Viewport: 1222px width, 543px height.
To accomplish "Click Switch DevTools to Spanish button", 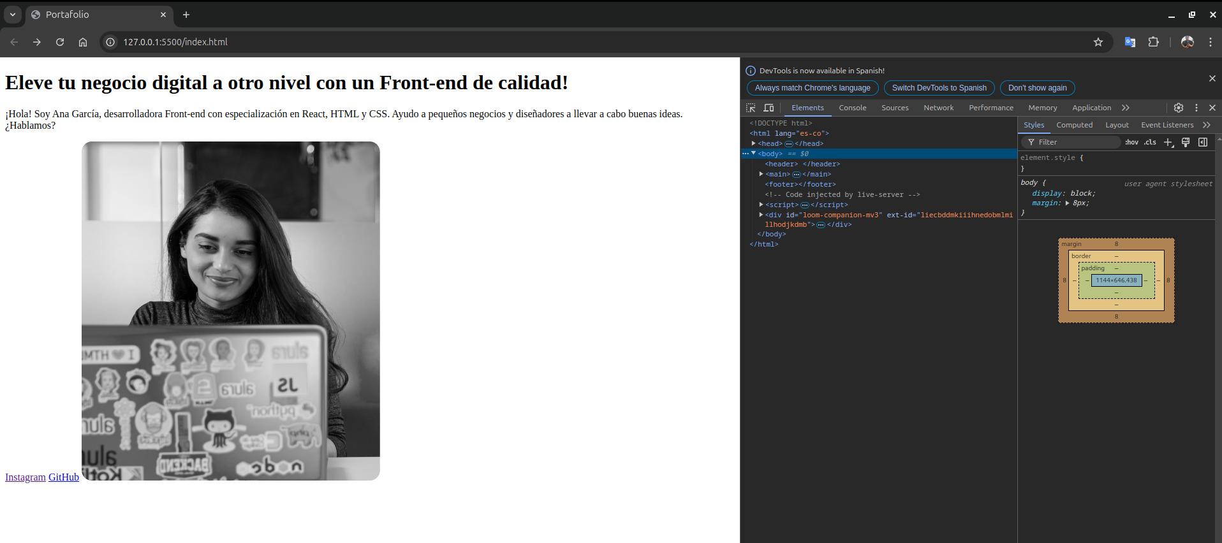I will (x=939, y=88).
